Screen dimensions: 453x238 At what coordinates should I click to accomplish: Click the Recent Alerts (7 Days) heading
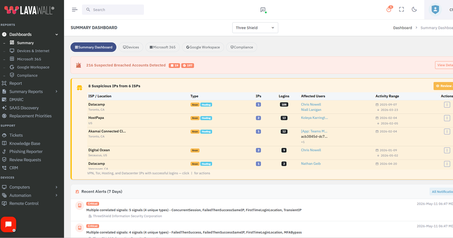[x=102, y=192]
